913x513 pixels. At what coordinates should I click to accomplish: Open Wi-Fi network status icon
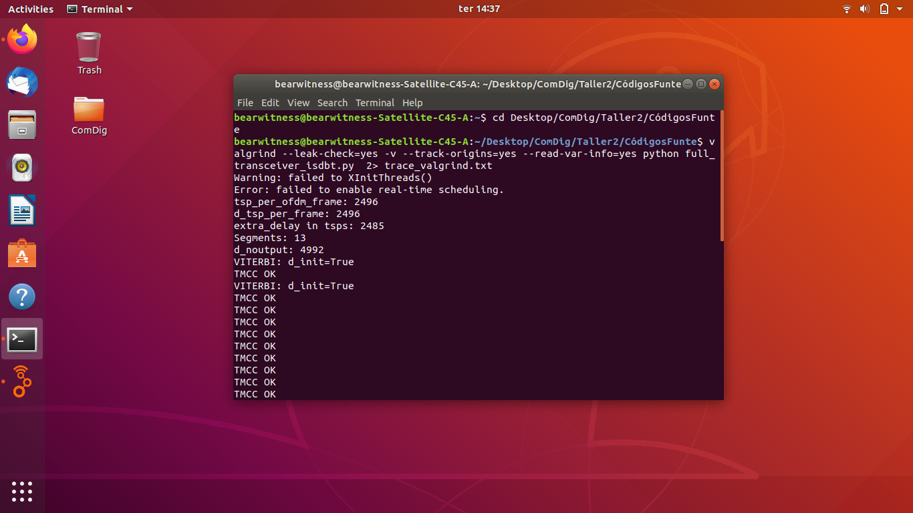847,9
